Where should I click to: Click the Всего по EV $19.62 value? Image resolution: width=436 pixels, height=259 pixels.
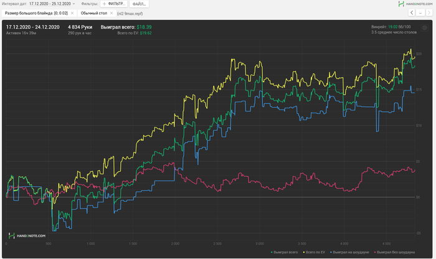pyautogui.click(x=135, y=33)
